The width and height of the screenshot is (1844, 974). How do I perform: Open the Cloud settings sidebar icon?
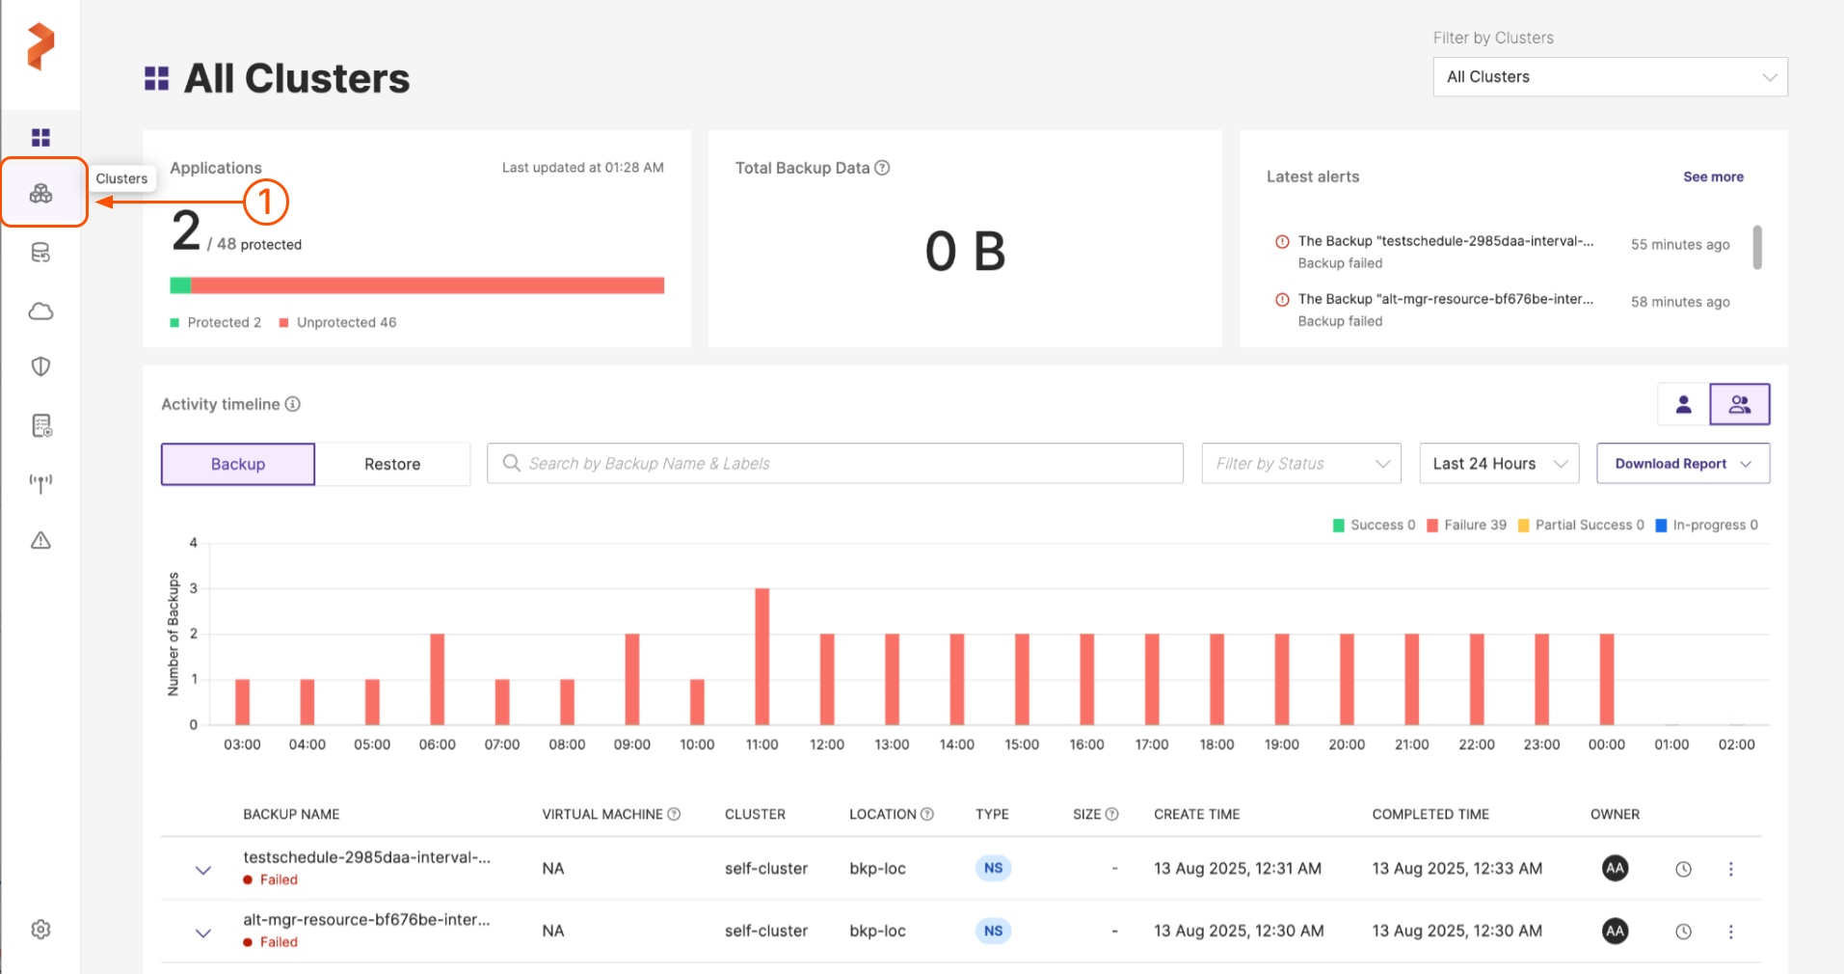click(x=40, y=311)
